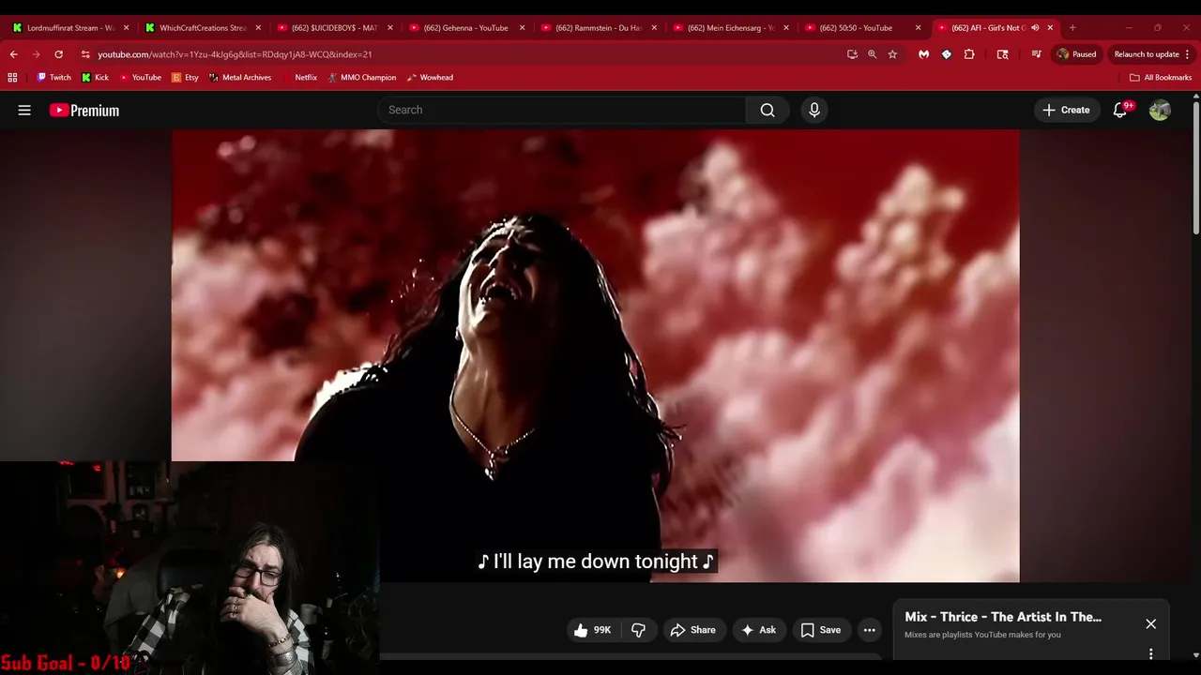Open the YouTube notifications bell

tap(1120, 110)
